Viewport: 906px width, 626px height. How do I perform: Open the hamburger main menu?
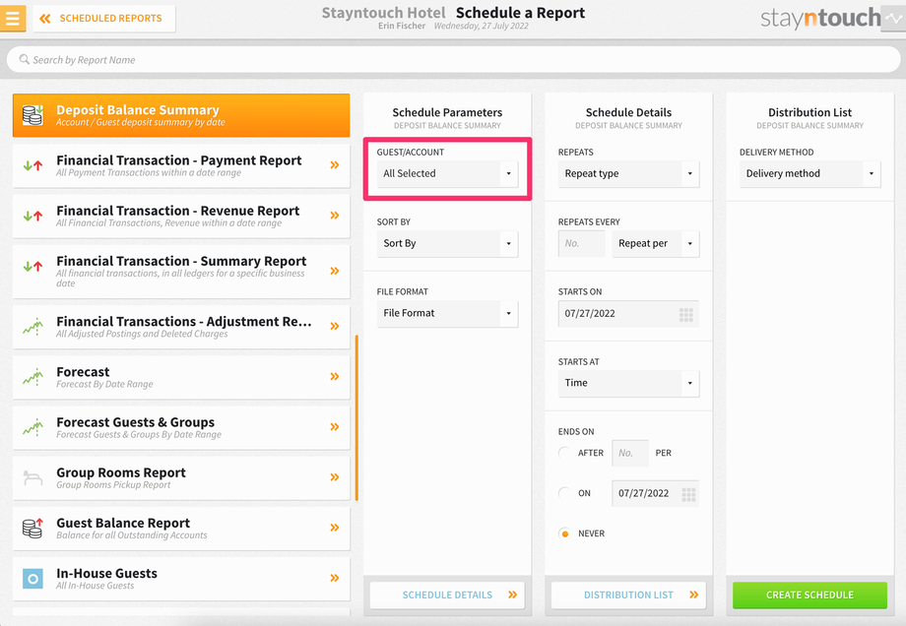[12, 18]
